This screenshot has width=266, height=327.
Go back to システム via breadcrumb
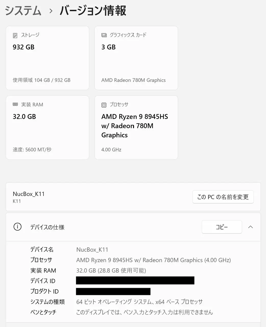[x=23, y=11]
